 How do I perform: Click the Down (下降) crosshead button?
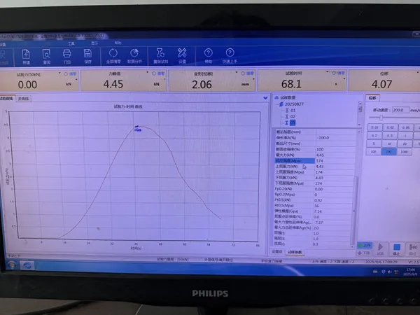pyautogui.click(x=364, y=253)
